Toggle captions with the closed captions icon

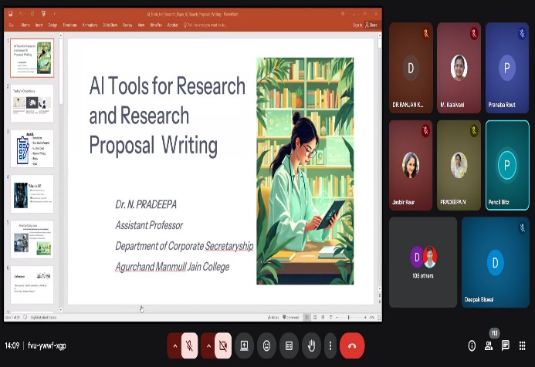point(289,346)
